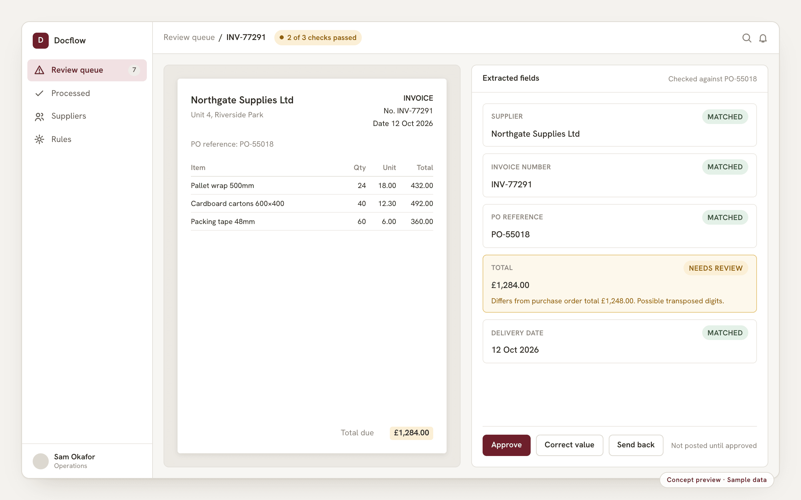Go to the Processed section
801x500 pixels.
click(87, 93)
